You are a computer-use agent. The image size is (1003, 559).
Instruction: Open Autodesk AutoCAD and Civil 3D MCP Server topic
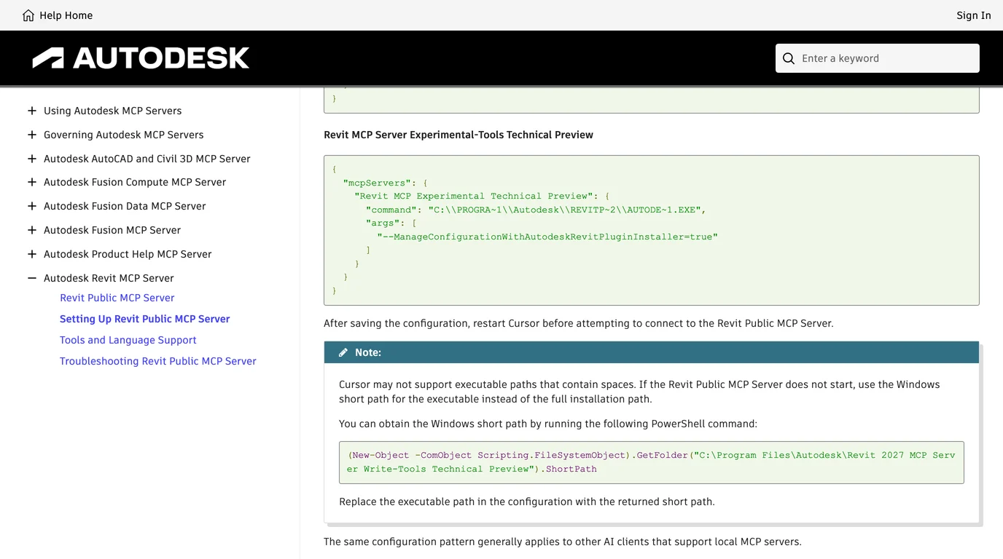pos(147,159)
